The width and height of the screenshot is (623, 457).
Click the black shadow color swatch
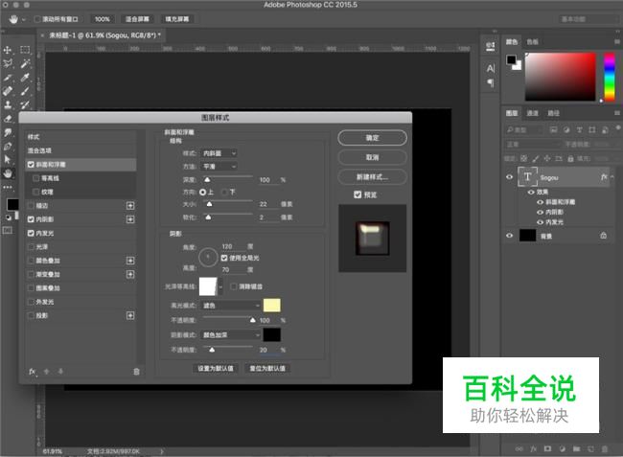point(272,334)
